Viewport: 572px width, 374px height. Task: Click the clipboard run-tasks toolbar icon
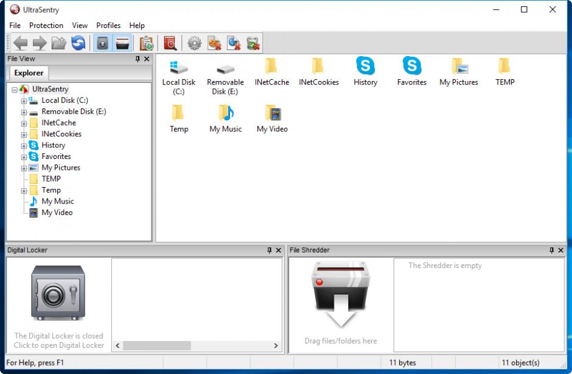click(146, 43)
